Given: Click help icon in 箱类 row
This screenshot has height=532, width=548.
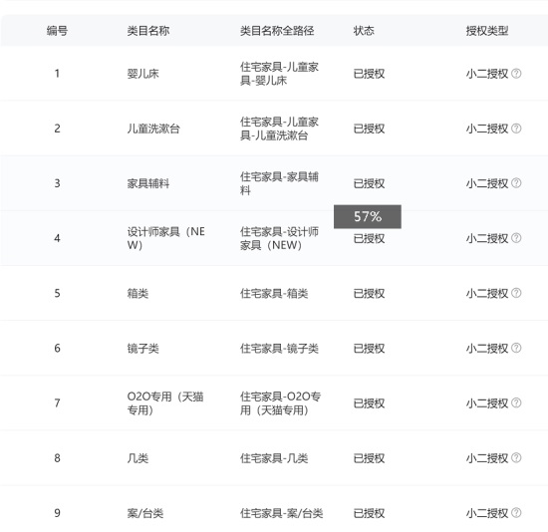Looking at the screenshot, I should point(516,293).
